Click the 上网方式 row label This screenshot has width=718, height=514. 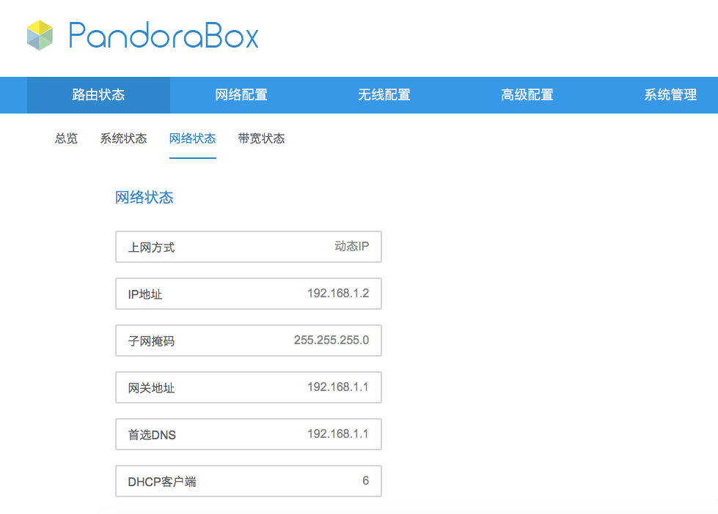point(151,247)
